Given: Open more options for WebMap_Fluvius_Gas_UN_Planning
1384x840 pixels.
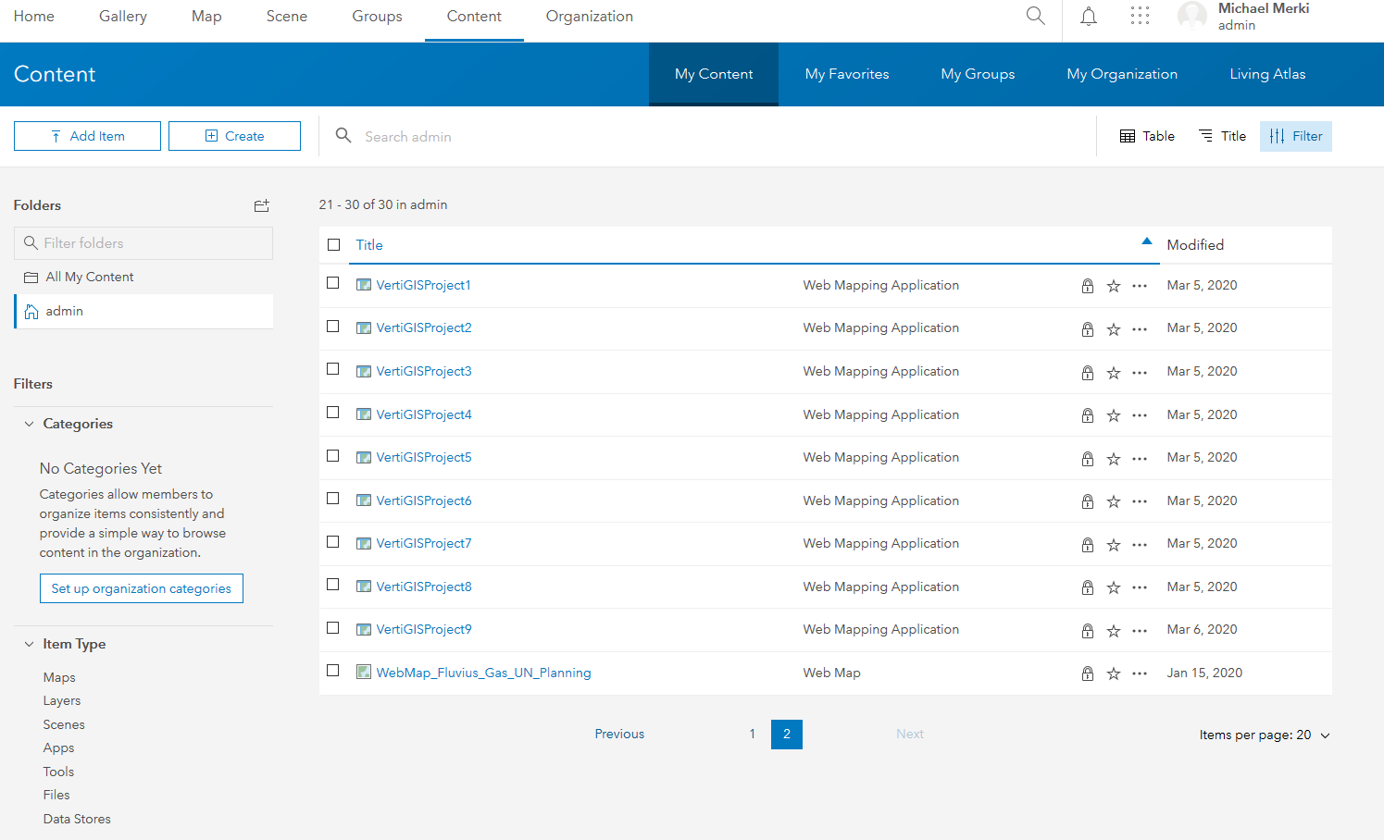Looking at the screenshot, I should (1140, 673).
